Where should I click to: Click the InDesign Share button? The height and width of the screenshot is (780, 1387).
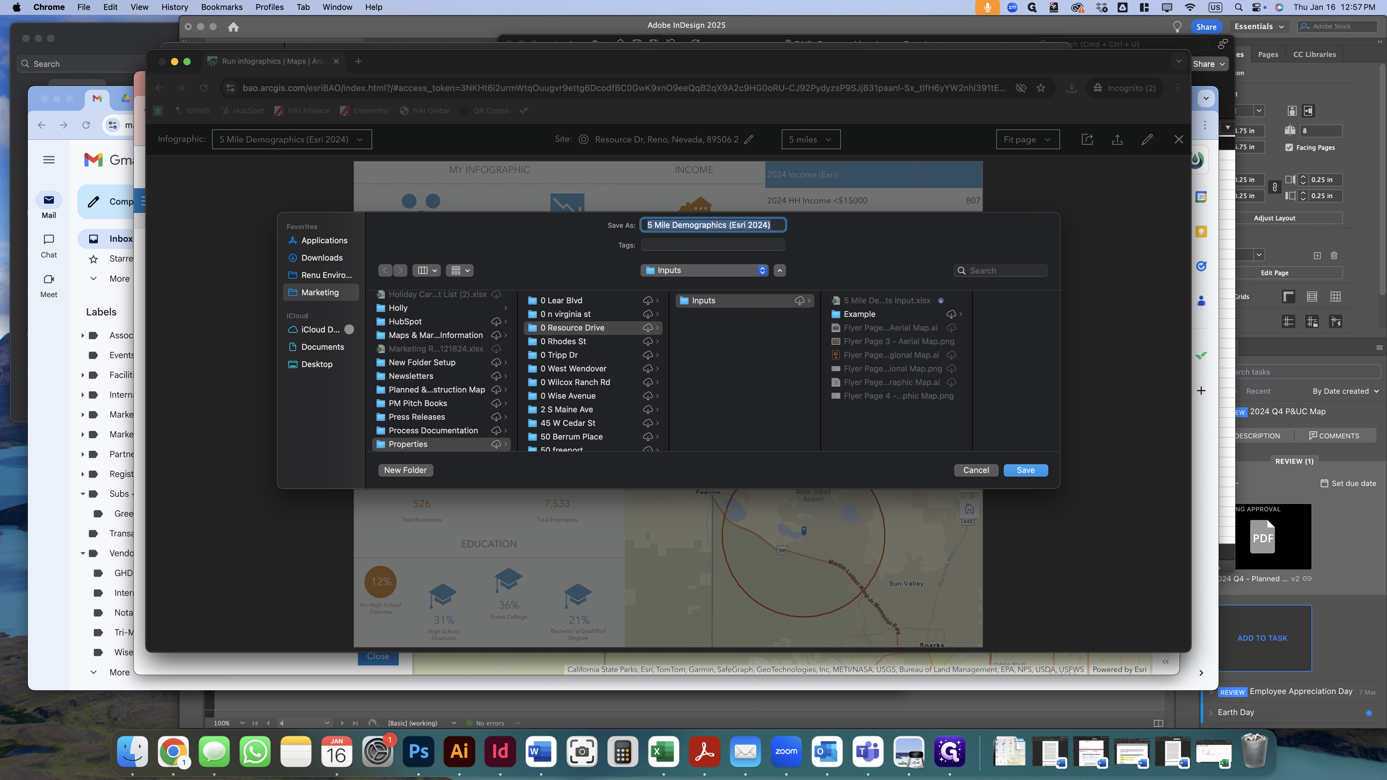tap(1206, 26)
